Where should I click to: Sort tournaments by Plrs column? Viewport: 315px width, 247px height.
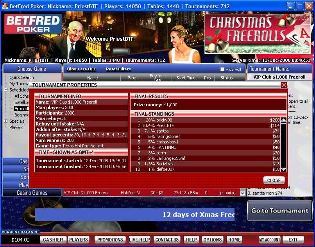coord(207,78)
